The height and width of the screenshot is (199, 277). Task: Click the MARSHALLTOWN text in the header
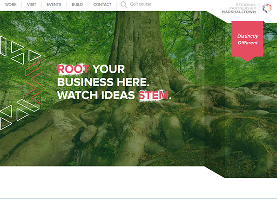pos(239,12)
